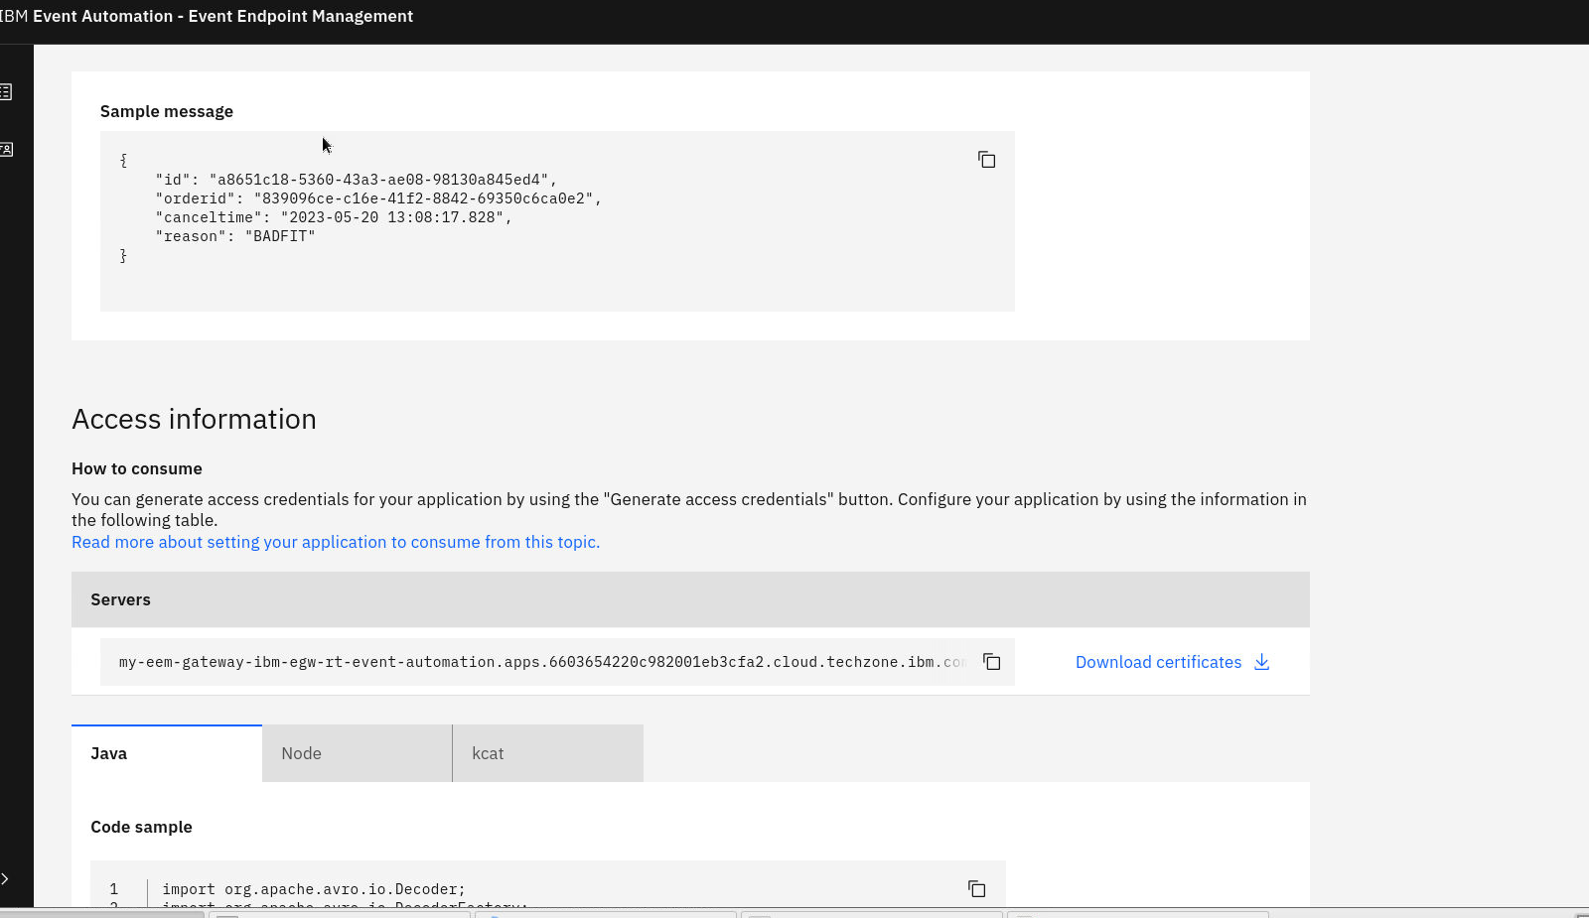Switch to the kcat tab

[547, 753]
